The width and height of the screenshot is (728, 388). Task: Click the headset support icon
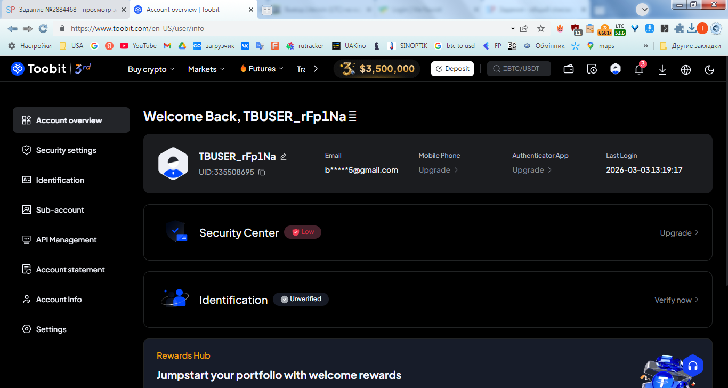pyautogui.click(x=693, y=366)
